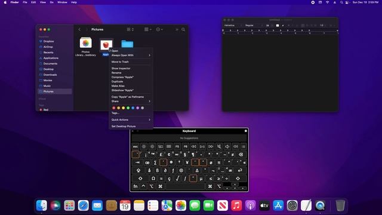
Task: Click the pi (π) key on the keyboard
Action: click(x=219, y=162)
